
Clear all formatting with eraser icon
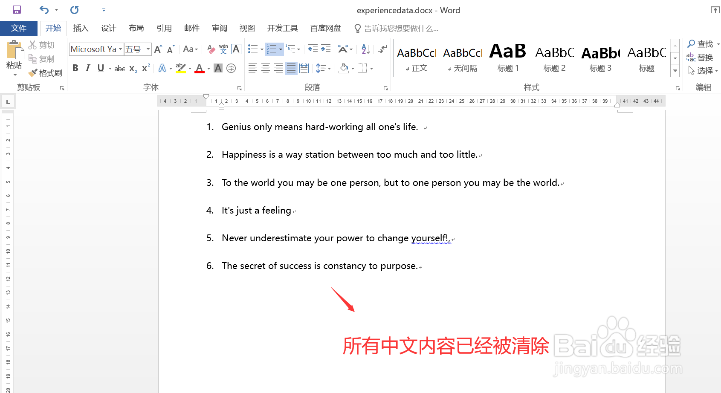211,49
